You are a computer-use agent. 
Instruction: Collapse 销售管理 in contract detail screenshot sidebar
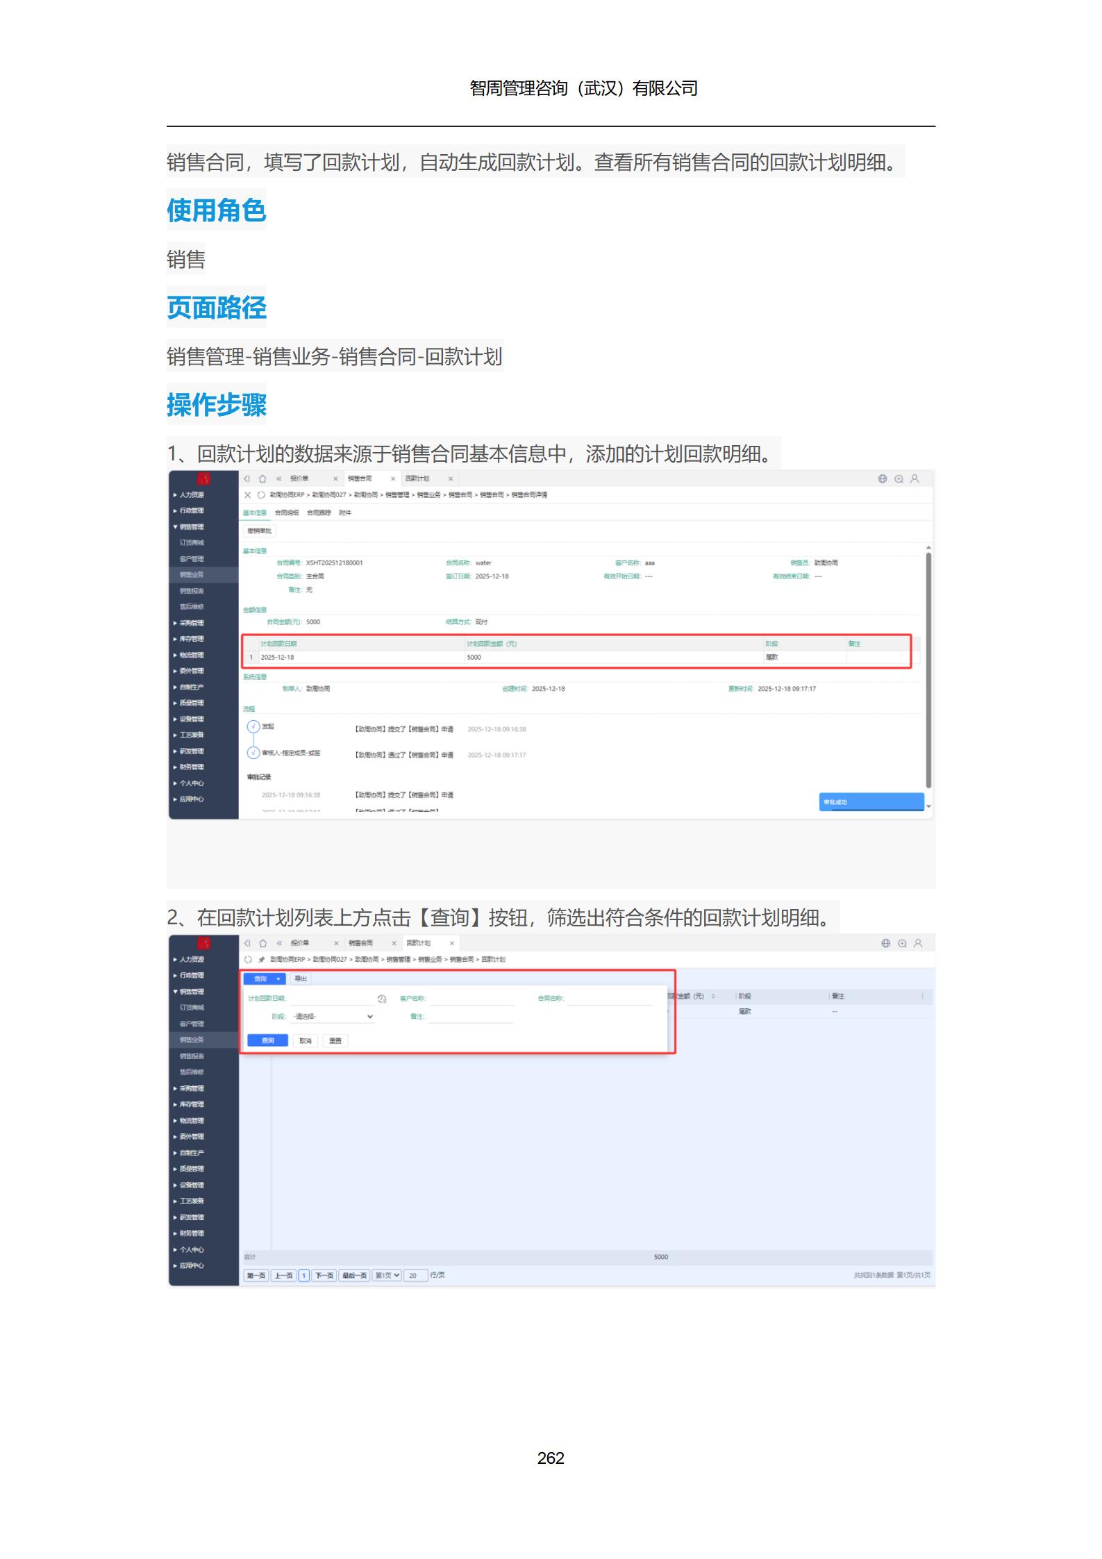coord(190,527)
